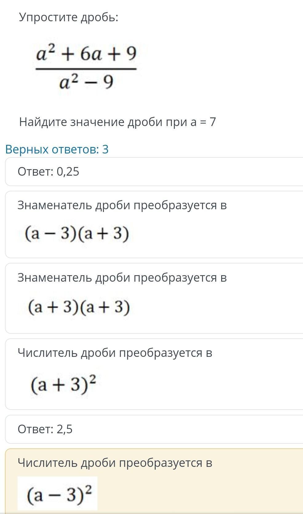
Task: Click the 'Числитель дроби преобразуется в' text above (a + 3)²
Action: [115, 353]
